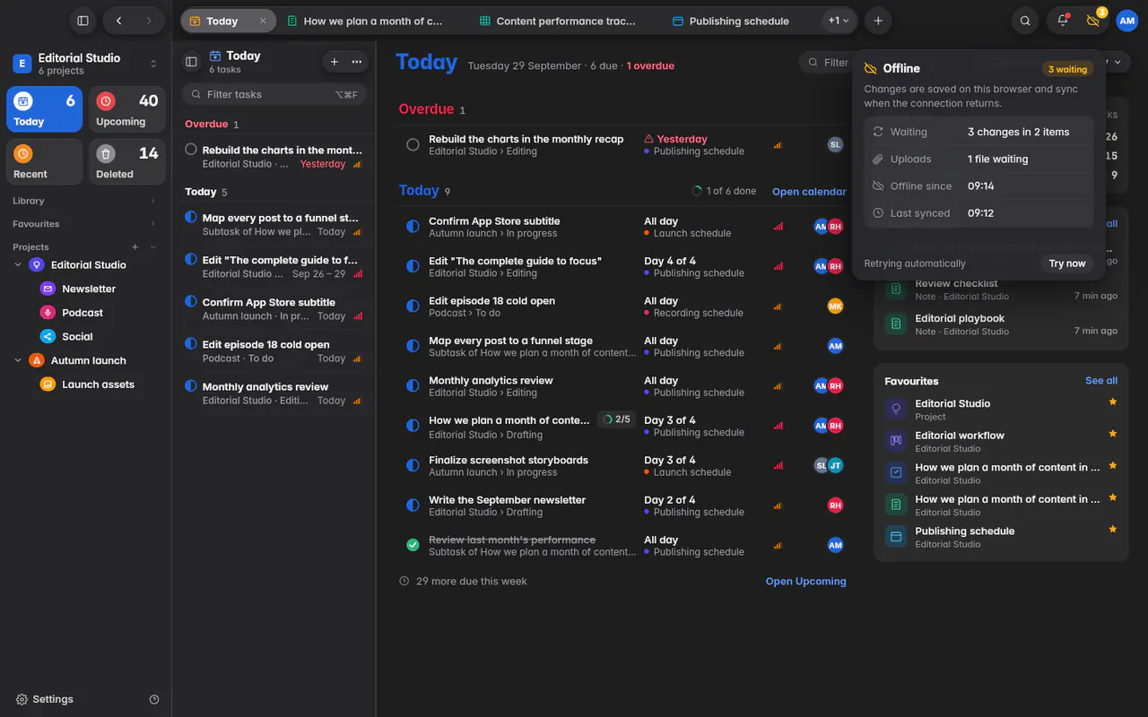Open help icon next to Settings

point(154,699)
